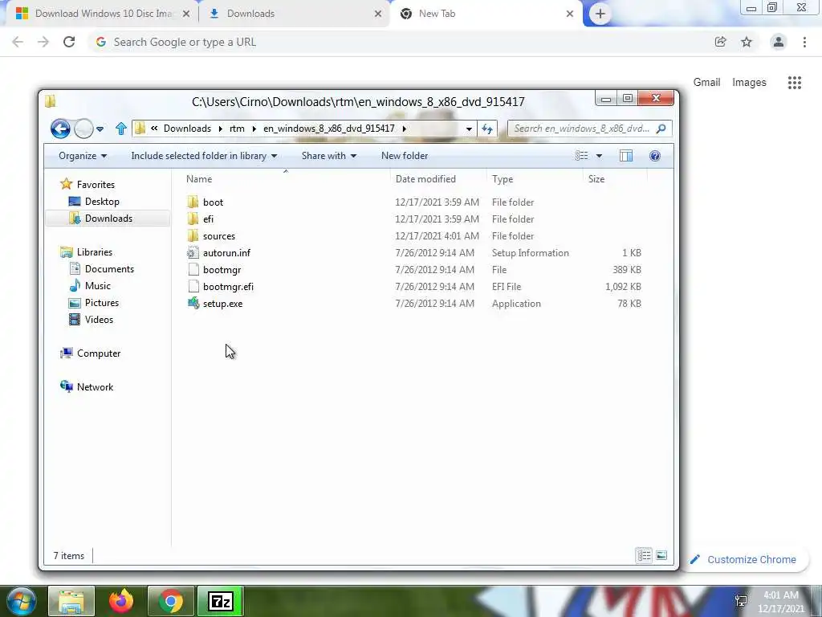Viewport: 822px width, 617px height.
Task: Open Firefox from the taskbar
Action: click(121, 601)
